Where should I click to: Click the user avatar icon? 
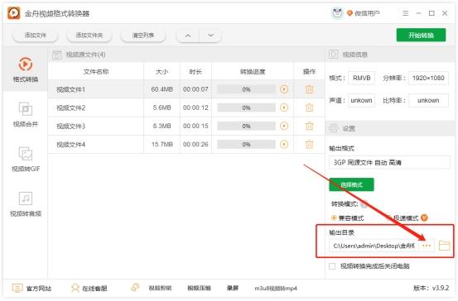tap(337, 13)
